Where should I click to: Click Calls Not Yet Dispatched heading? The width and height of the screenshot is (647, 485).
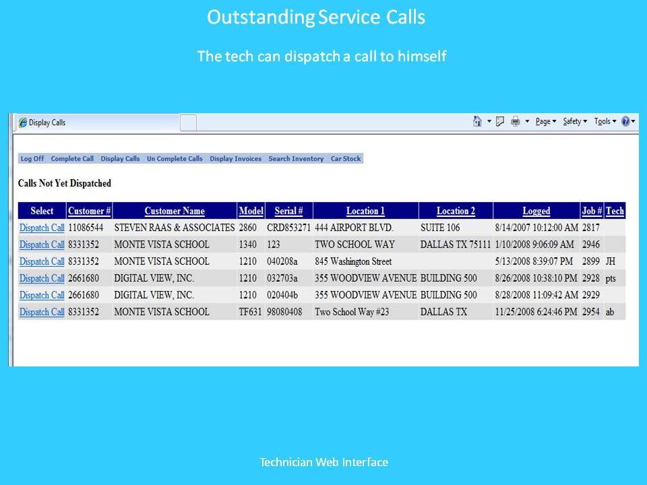point(65,183)
